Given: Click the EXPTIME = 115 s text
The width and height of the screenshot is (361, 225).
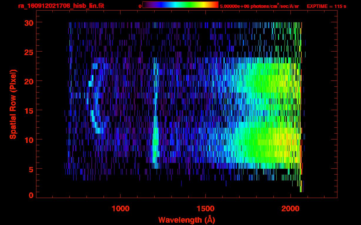Looking at the screenshot, I should 326,6.
